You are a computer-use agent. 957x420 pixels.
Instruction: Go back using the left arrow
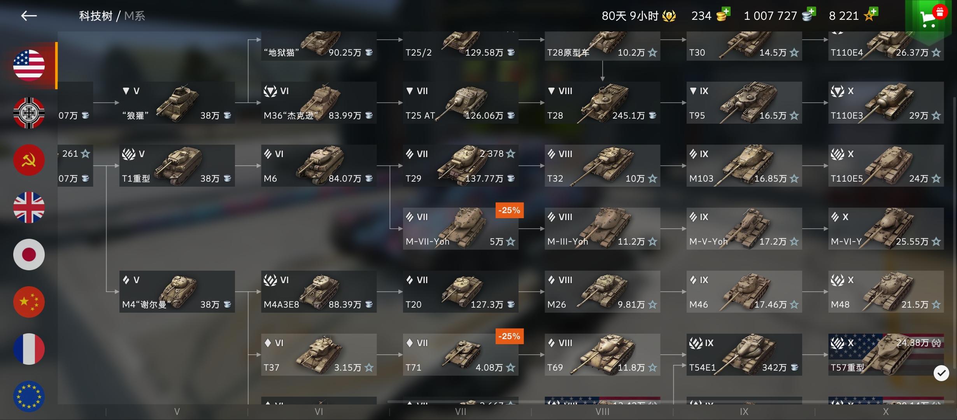tap(29, 16)
